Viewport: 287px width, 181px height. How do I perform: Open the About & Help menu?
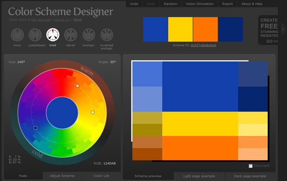[x=252, y=4]
